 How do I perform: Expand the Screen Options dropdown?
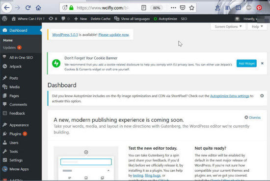[x=228, y=26]
